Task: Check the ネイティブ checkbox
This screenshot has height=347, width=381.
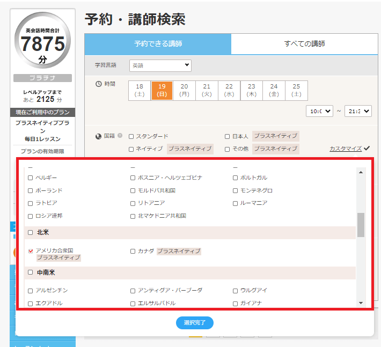Action: click(x=131, y=149)
